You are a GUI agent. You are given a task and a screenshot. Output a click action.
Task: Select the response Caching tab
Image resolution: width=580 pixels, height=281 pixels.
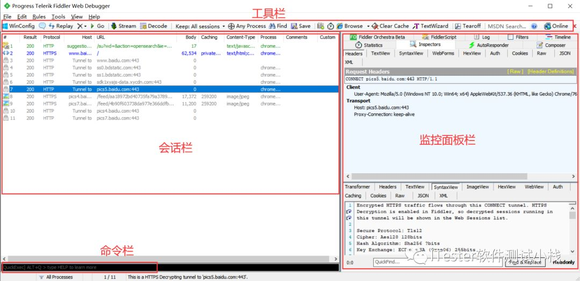(353, 196)
